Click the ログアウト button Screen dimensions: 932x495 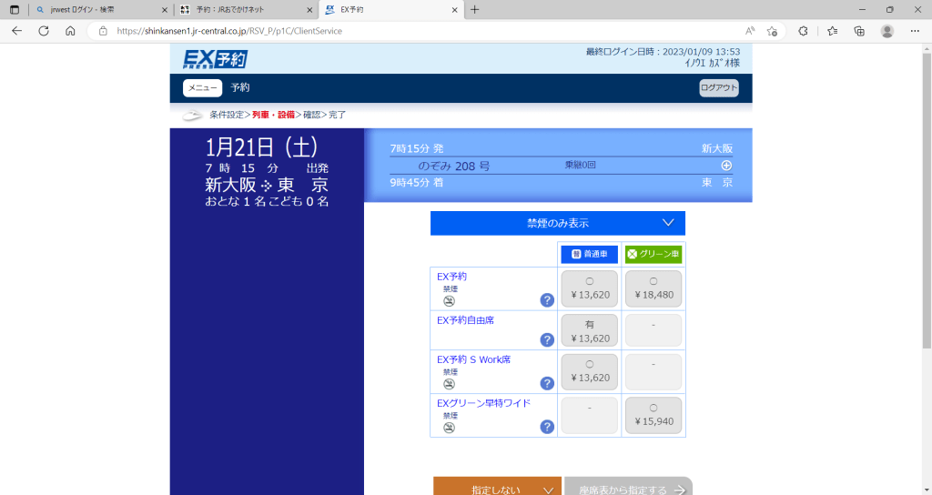(718, 88)
